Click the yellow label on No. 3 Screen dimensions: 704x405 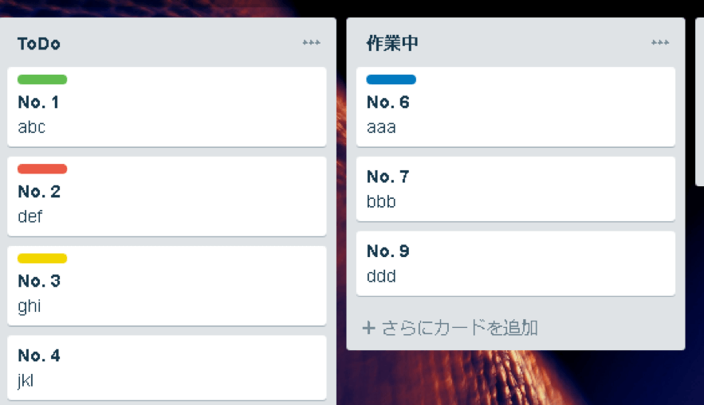[42, 259]
